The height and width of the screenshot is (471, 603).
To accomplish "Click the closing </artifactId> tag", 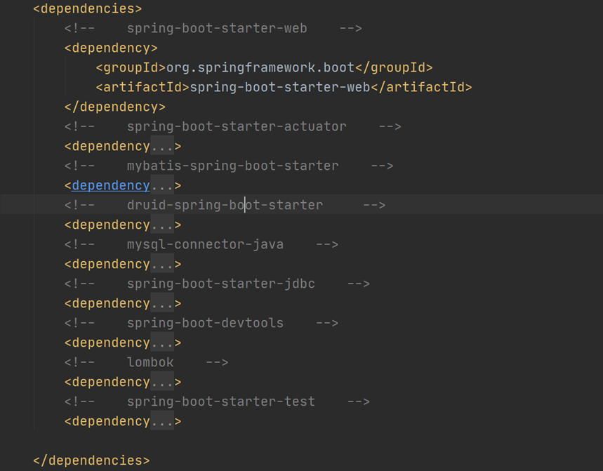I will (x=421, y=87).
